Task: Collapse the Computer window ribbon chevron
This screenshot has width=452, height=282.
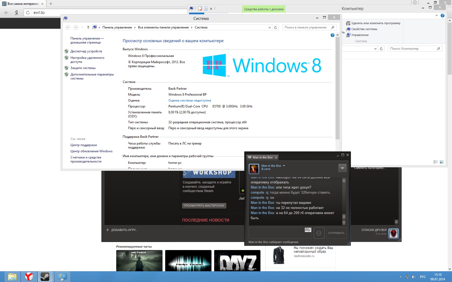Action: [x=436, y=16]
